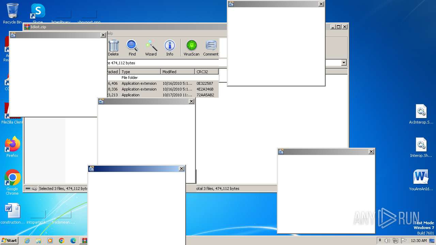This screenshot has height=245, width=436.
Task: Close the popup window at bottom right
Action: [371, 152]
